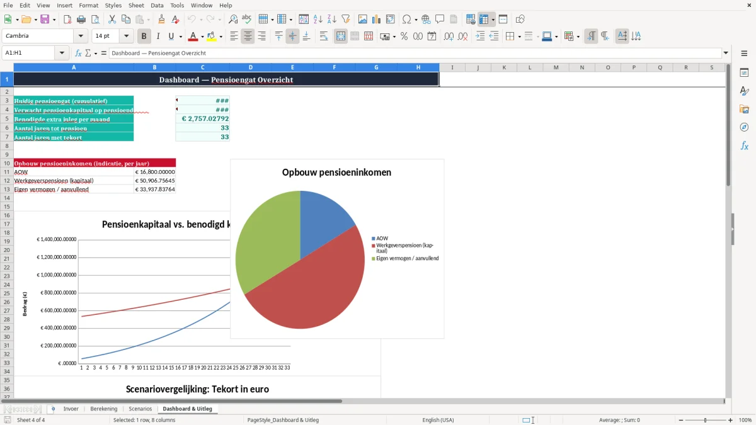
Task: Save the document with the floppy icon
Action: (x=45, y=20)
